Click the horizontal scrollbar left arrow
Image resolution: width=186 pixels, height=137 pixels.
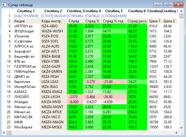point(4,133)
